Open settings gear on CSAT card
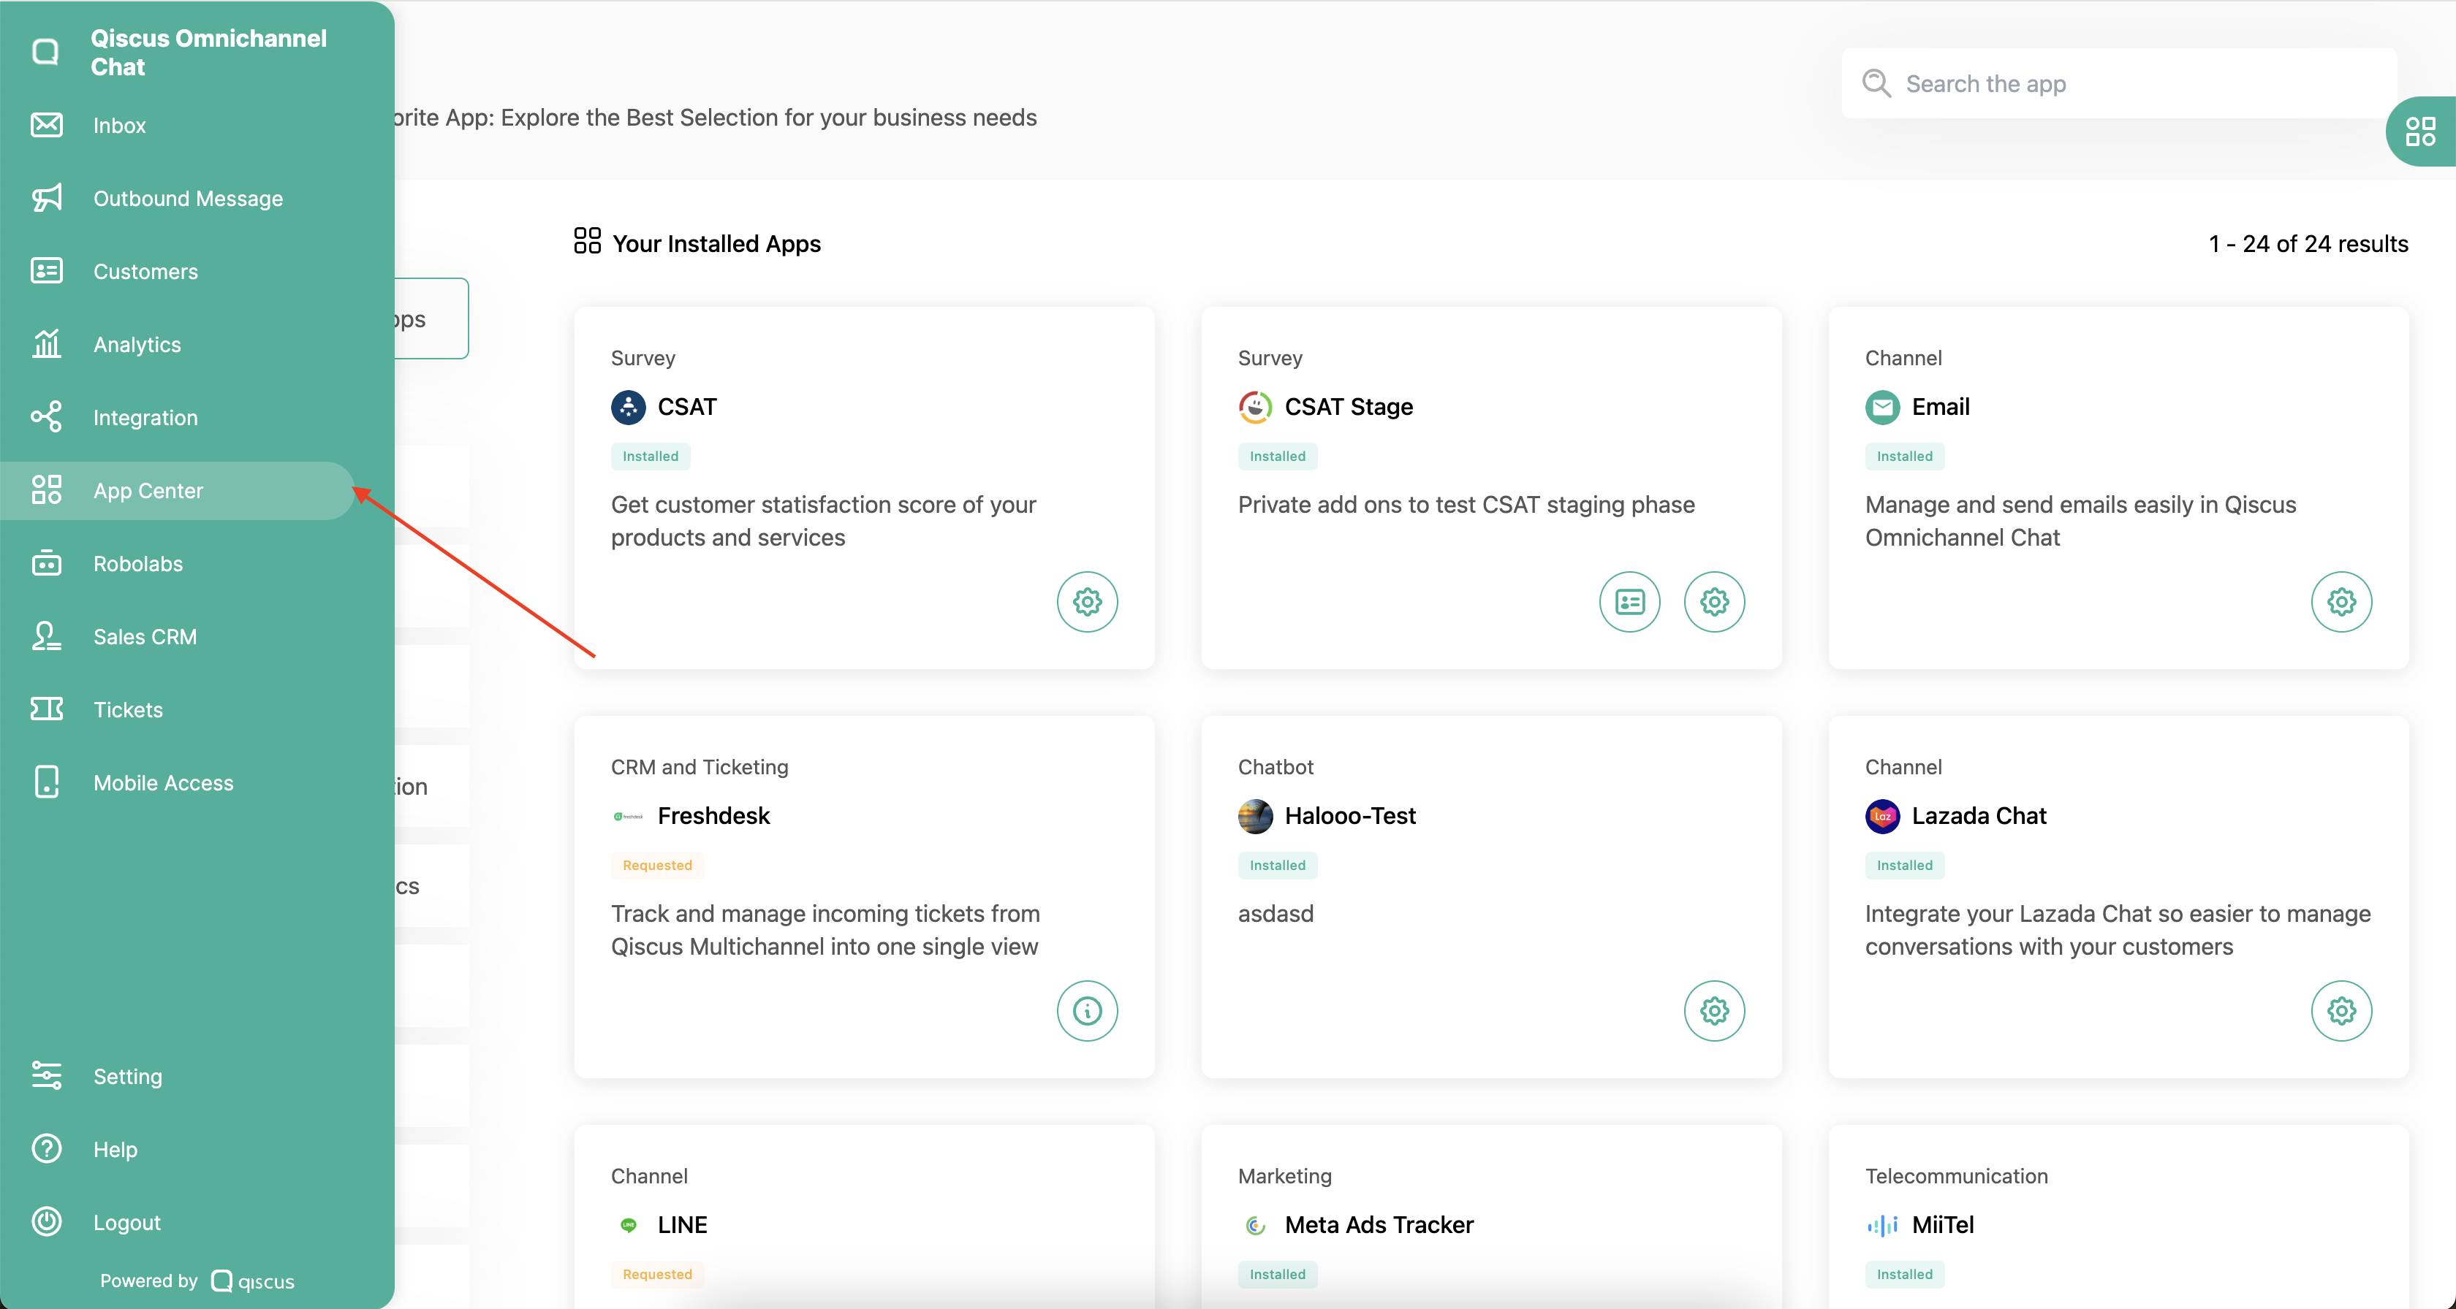The width and height of the screenshot is (2456, 1309). pos(1087,602)
